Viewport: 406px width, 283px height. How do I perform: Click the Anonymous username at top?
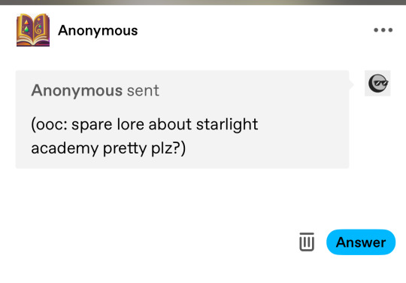[98, 31]
